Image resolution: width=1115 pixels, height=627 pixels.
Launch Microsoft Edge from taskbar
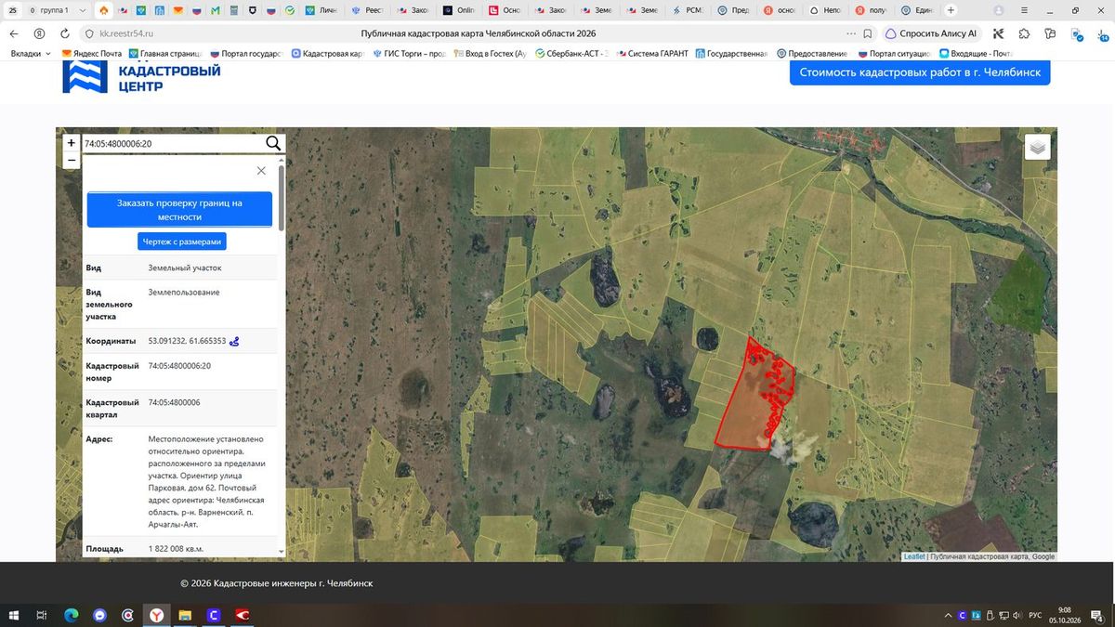[71, 615]
